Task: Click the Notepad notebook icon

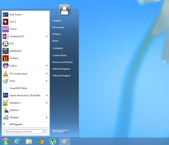Action: (5, 117)
